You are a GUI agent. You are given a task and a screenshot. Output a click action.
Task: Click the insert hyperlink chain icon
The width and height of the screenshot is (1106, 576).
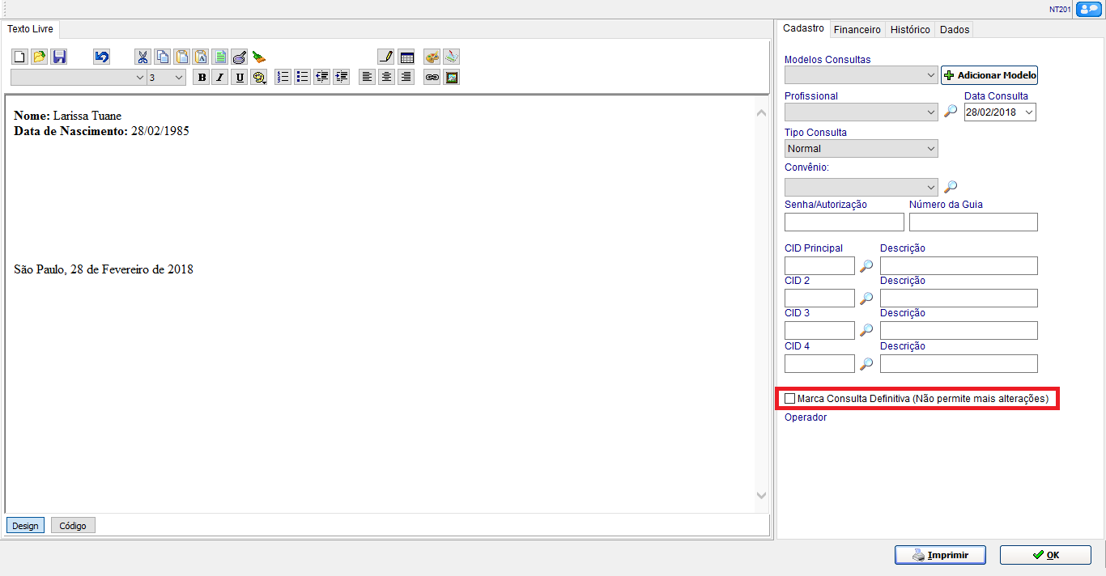[x=432, y=78]
